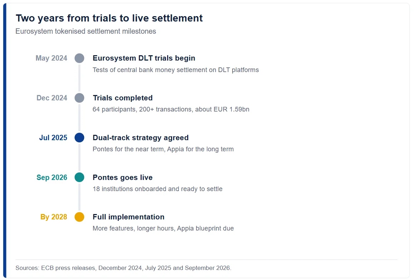Click the Full implementation heading
Image resolution: width=414 pixels, height=280 pixels.
(x=128, y=217)
